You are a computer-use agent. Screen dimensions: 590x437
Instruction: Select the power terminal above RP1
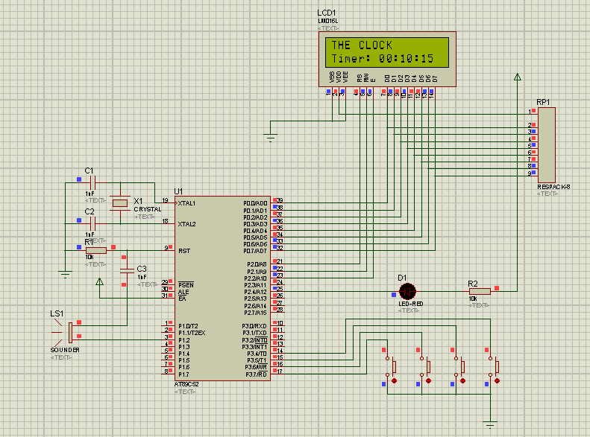(x=518, y=77)
